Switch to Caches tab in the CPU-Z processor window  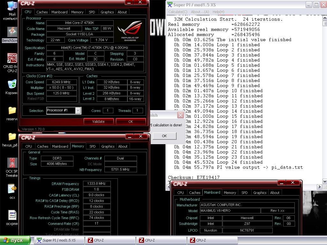pyautogui.click(x=42, y=12)
